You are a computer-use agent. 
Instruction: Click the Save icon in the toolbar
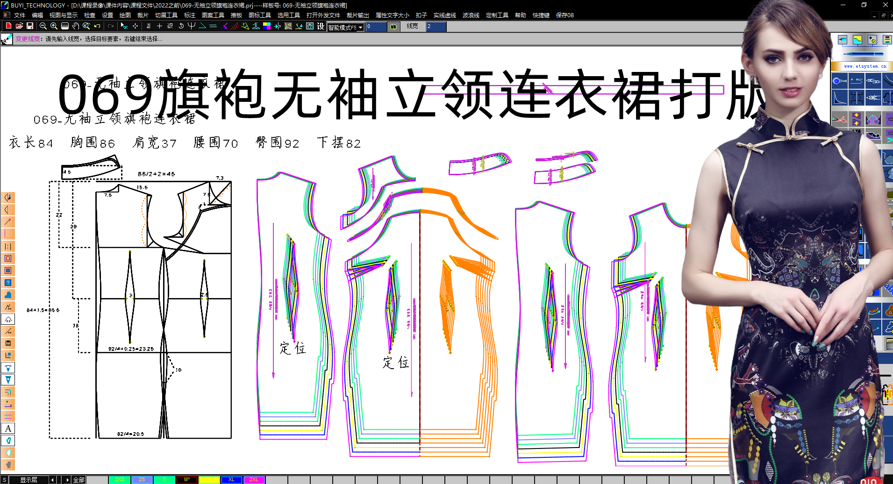click(x=29, y=27)
